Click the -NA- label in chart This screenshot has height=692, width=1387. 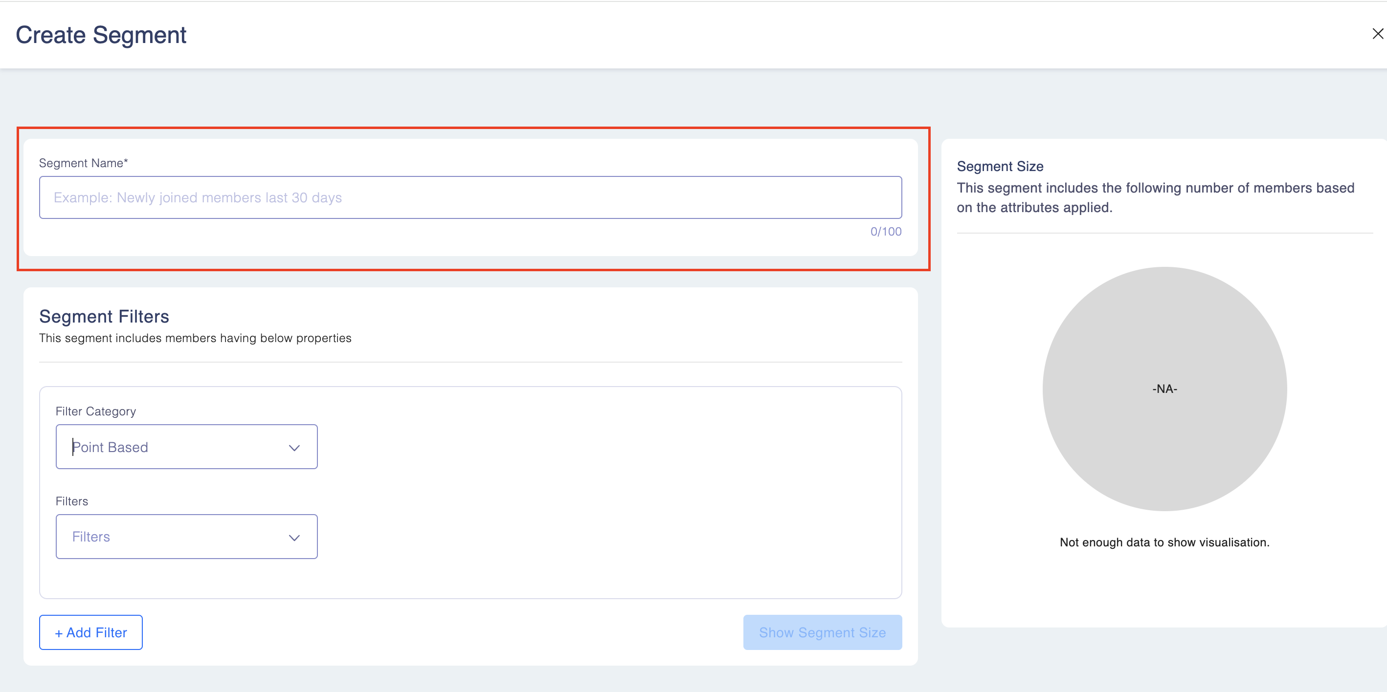tap(1164, 389)
